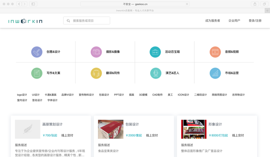270x157 pixels.
Task: Click the ¥700/张起 price
Action: [x=50, y=135]
